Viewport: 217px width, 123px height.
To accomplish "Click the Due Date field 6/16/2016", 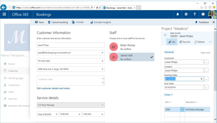I will coord(184,87).
